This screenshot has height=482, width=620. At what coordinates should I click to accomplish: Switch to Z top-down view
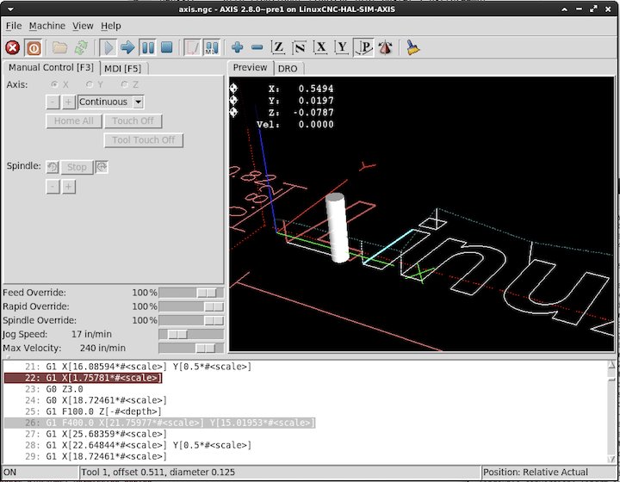click(278, 48)
